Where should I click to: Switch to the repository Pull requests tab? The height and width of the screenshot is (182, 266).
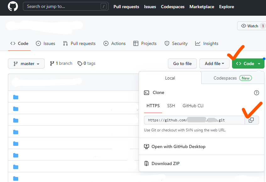[x=79, y=43]
